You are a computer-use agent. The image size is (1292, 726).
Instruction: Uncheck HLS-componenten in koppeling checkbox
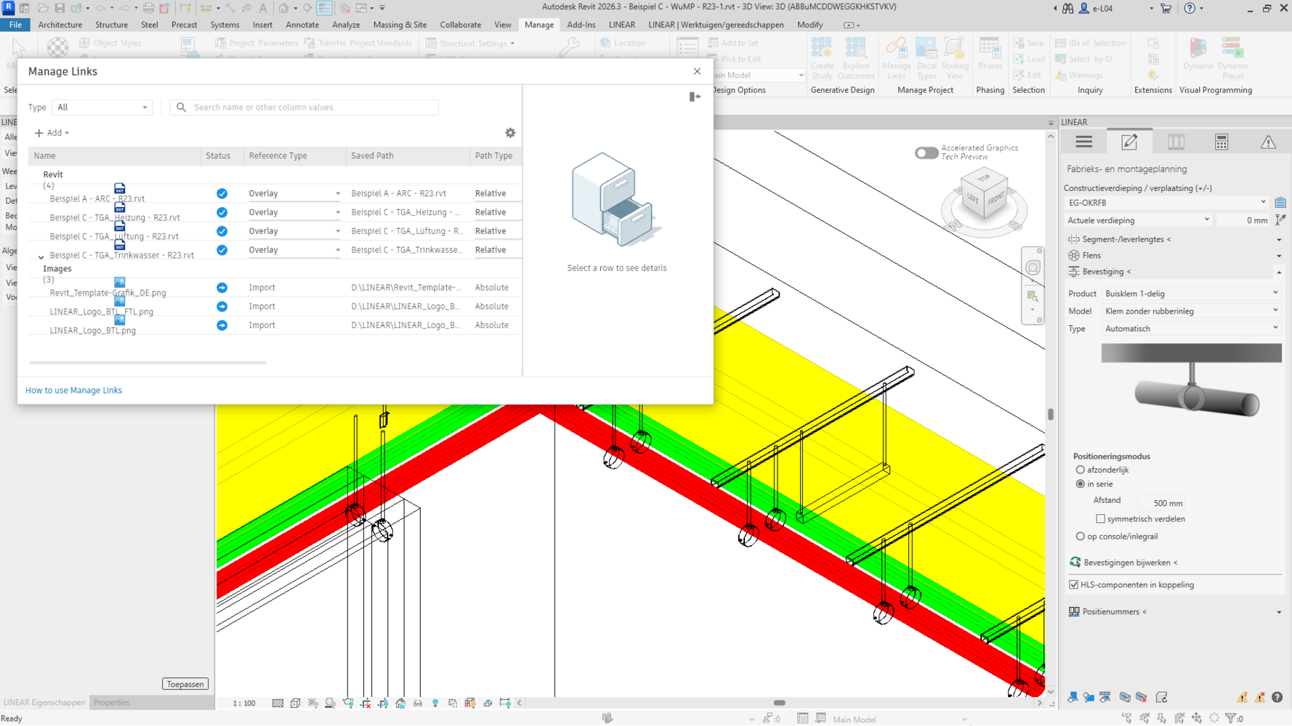pos(1074,585)
